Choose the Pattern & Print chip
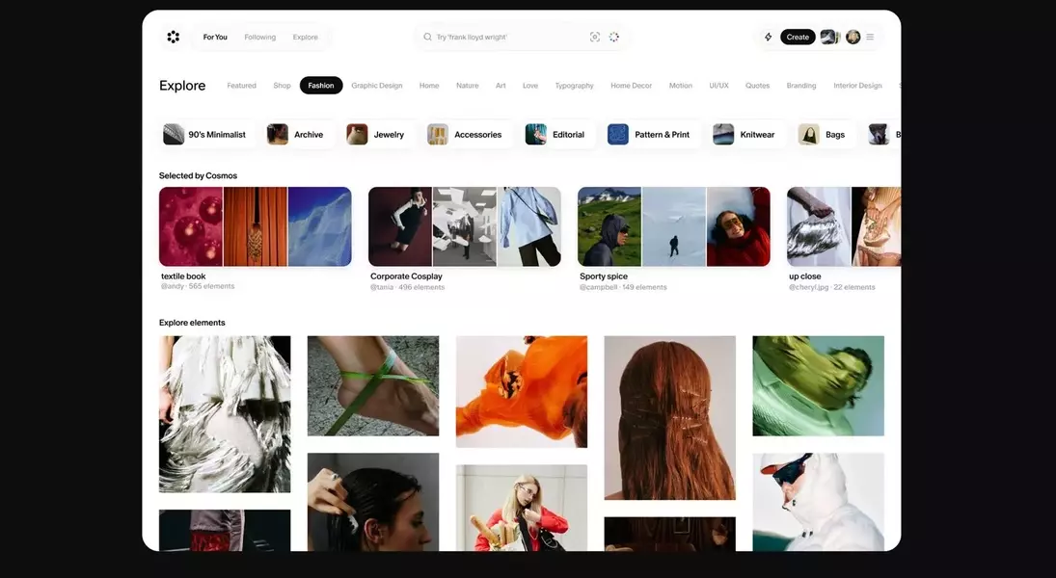1056x578 pixels. click(649, 135)
